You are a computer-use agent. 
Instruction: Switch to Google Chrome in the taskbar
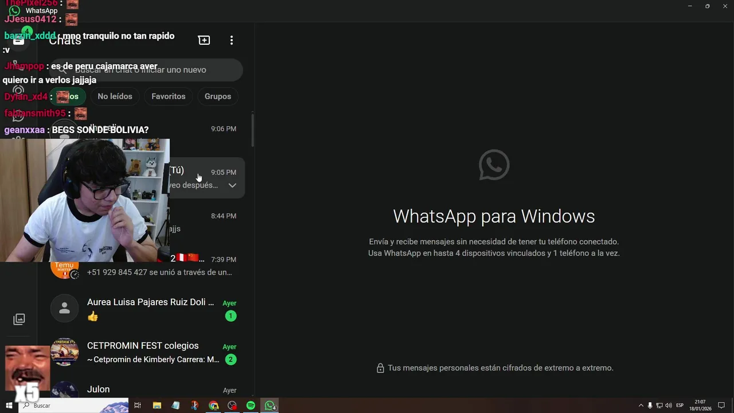(x=213, y=406)
